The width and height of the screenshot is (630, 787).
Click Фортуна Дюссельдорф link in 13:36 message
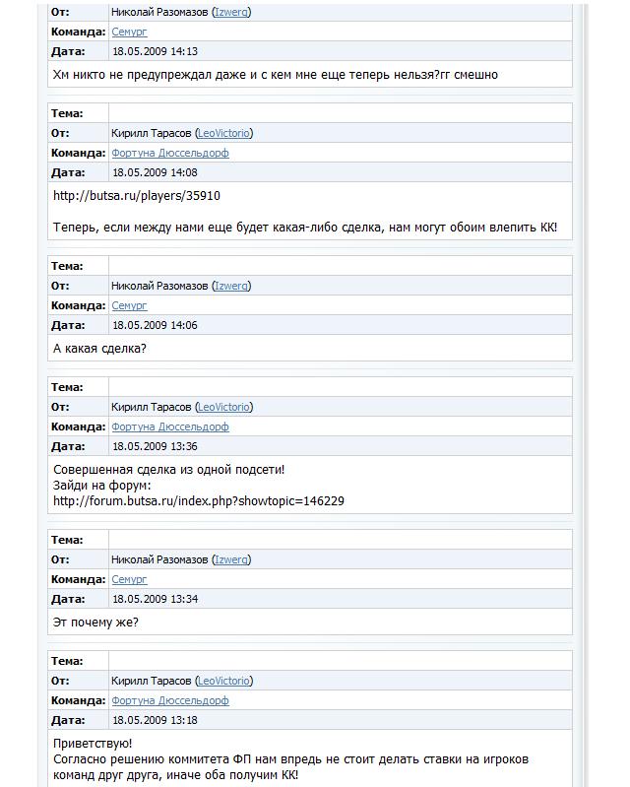tap(169, 426)
